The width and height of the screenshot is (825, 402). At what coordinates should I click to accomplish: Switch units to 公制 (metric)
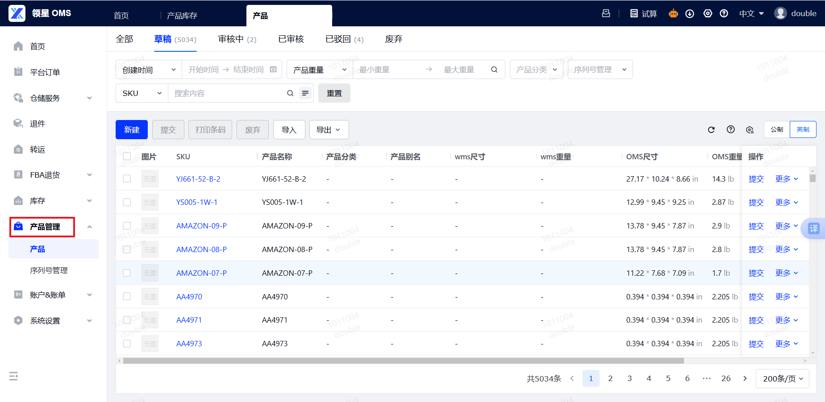pyautogui.click(x=776, y=129)
